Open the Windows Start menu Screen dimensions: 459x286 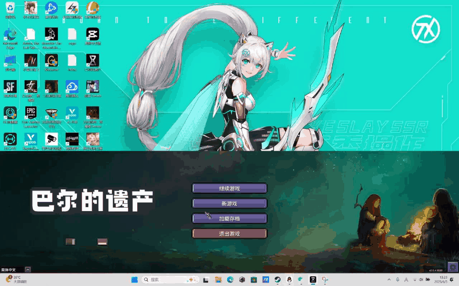134,280
